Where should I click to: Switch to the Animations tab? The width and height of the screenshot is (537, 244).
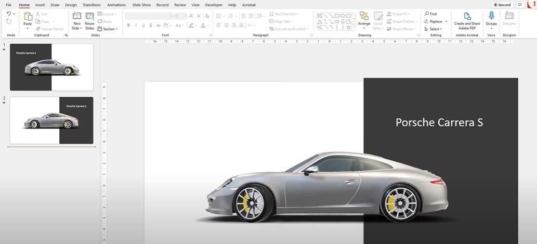pyautogui.click(x=116, y=5)
